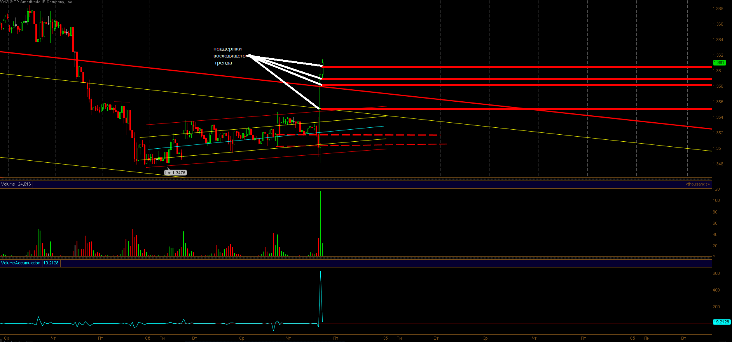This screenshot has width=732, height=342.
Task: Click the 1.368 price axis label
Action: [x=718, y=9]
